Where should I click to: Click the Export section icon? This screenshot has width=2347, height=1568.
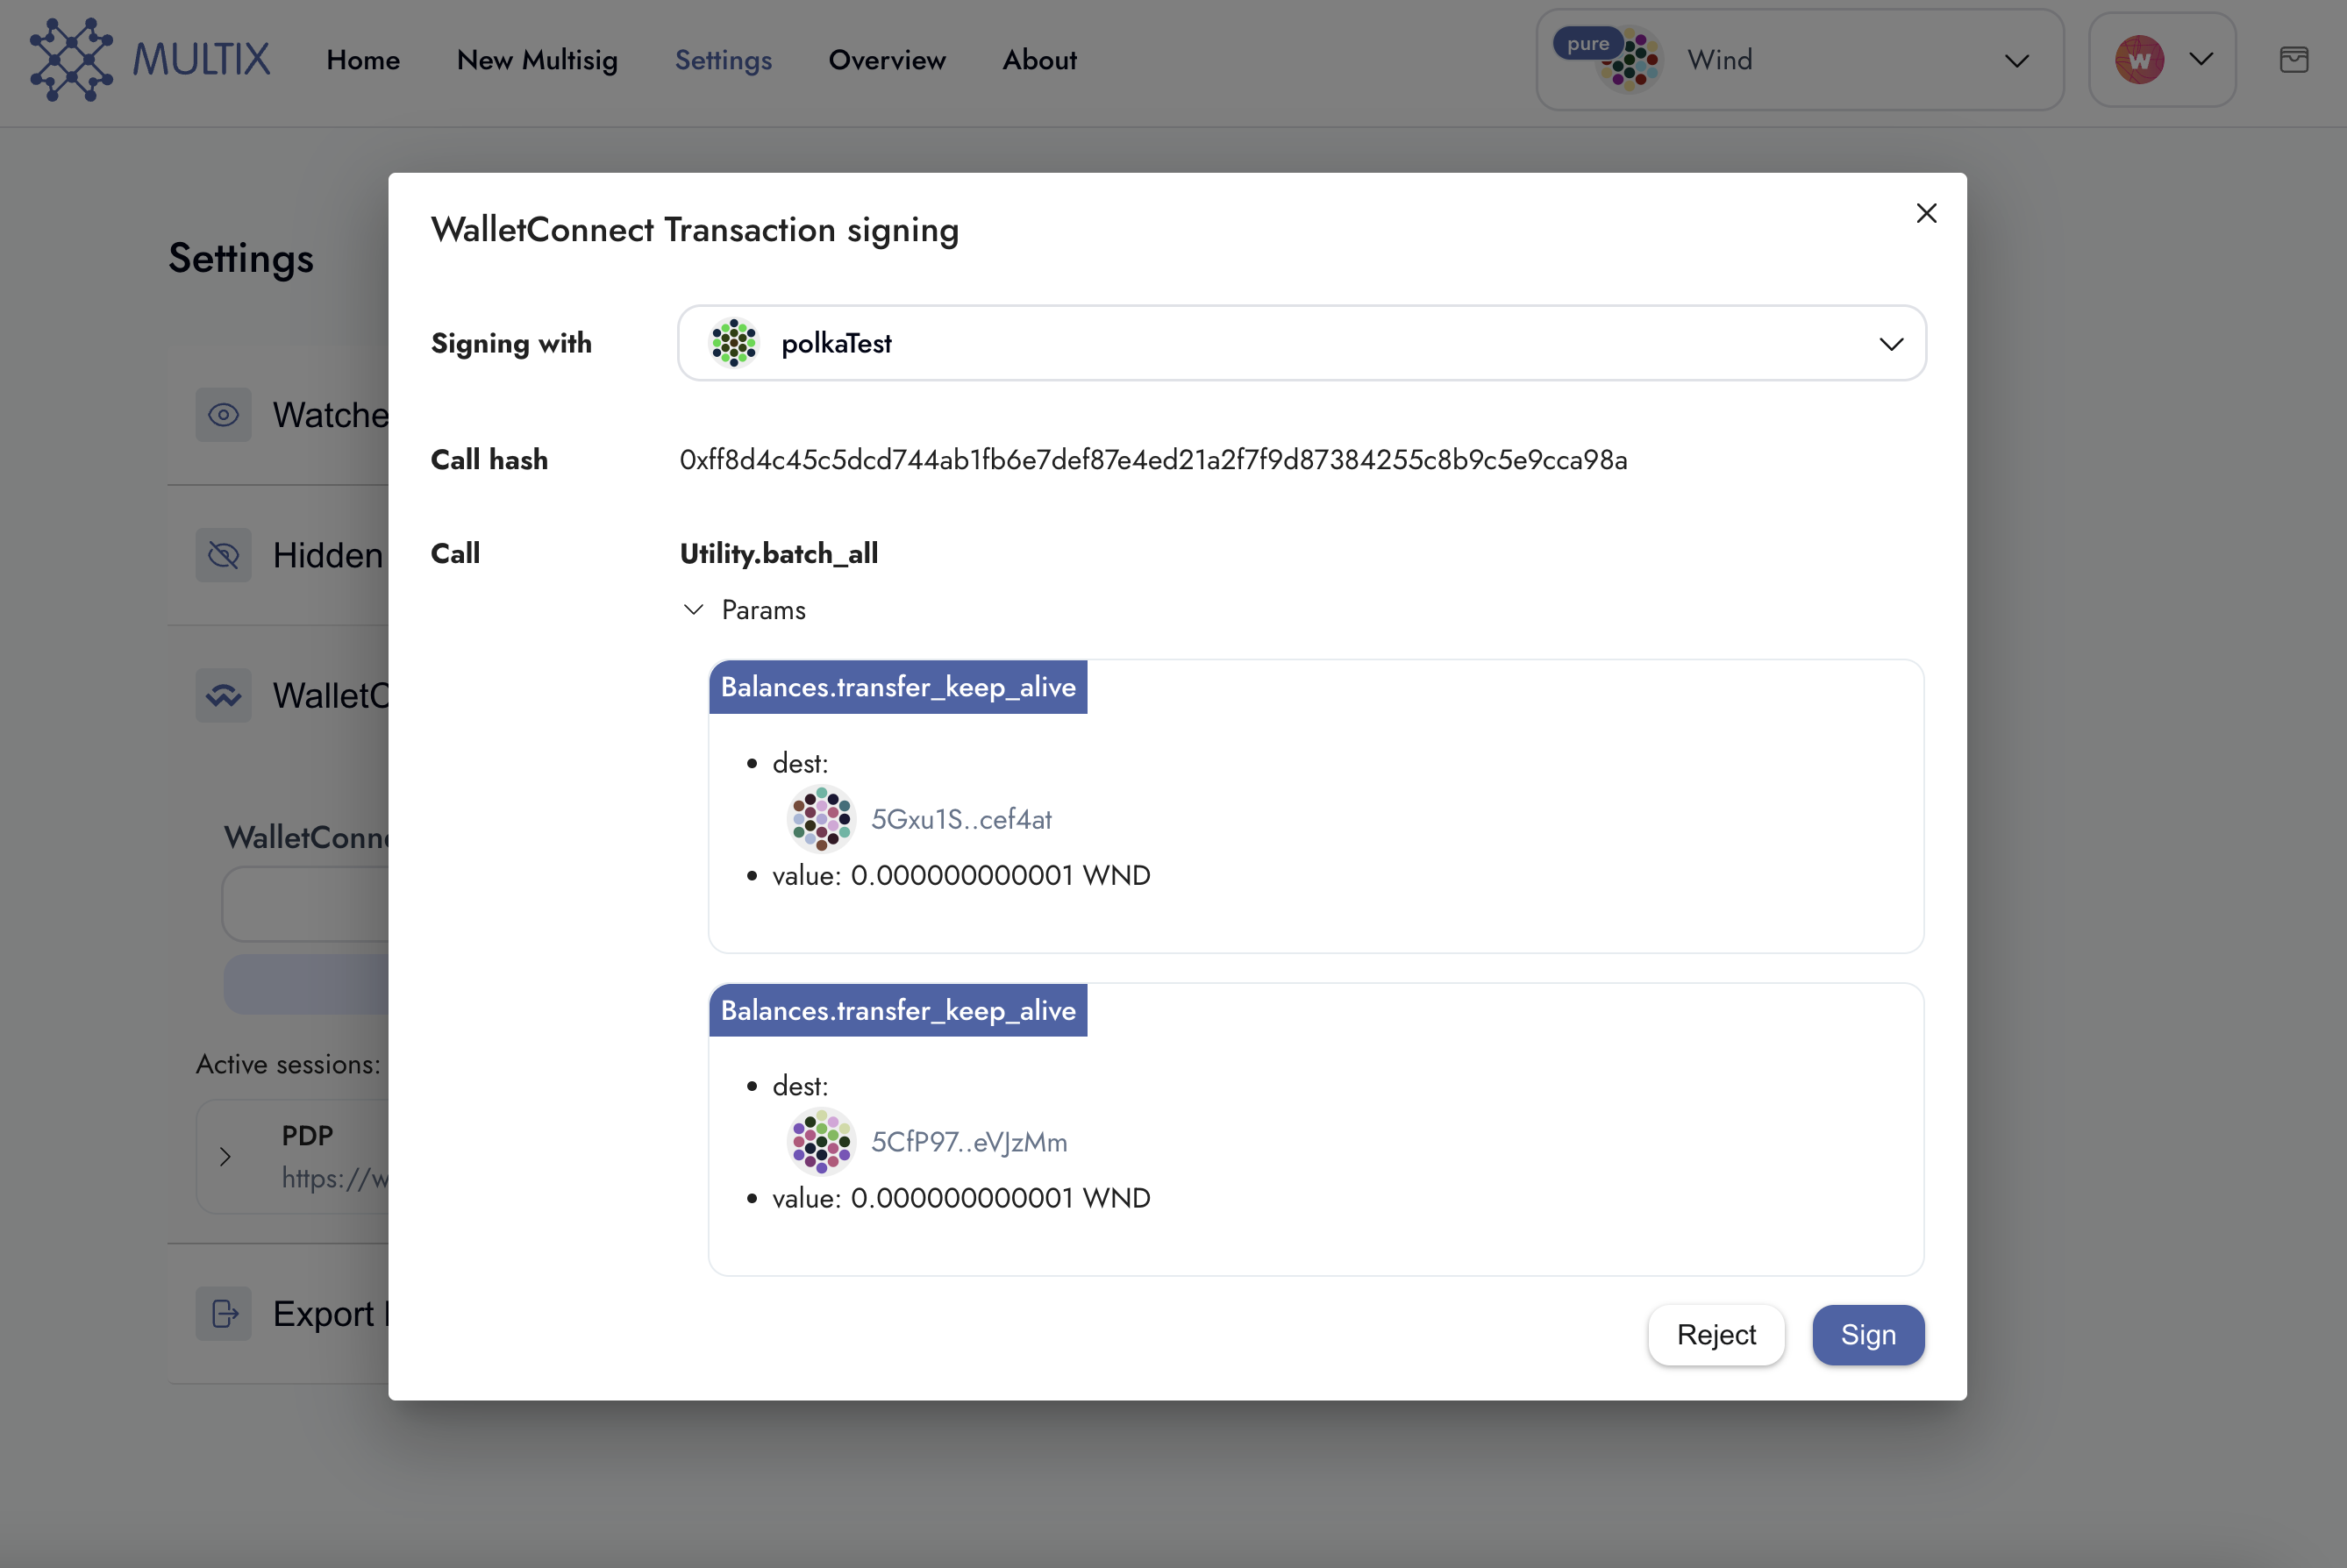[x=223, y=1313]
